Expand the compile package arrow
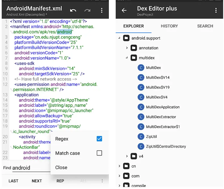Screen dimensions: 224x189 coord(119,186)
